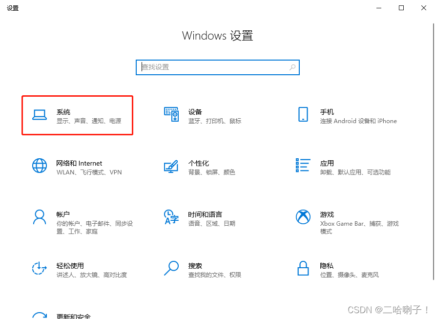Click 语音、区域、日期 description
This screenshot has width=435, height=319.
(x=212, y=223)
